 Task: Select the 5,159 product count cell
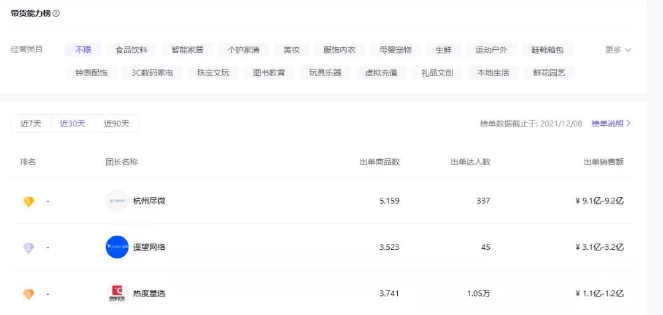click(x=389, y=201)
